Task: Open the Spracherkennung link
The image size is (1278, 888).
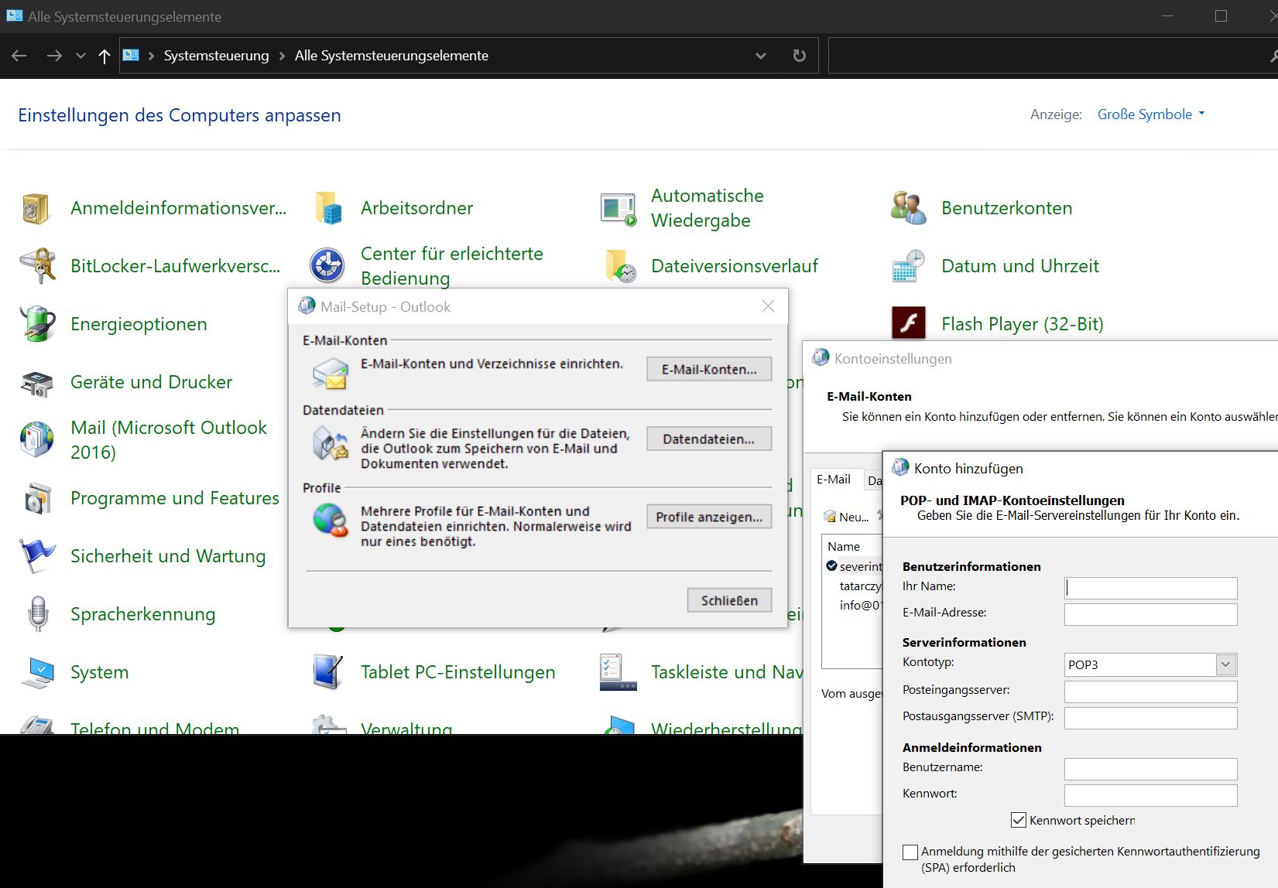Action: pos(142,614)
